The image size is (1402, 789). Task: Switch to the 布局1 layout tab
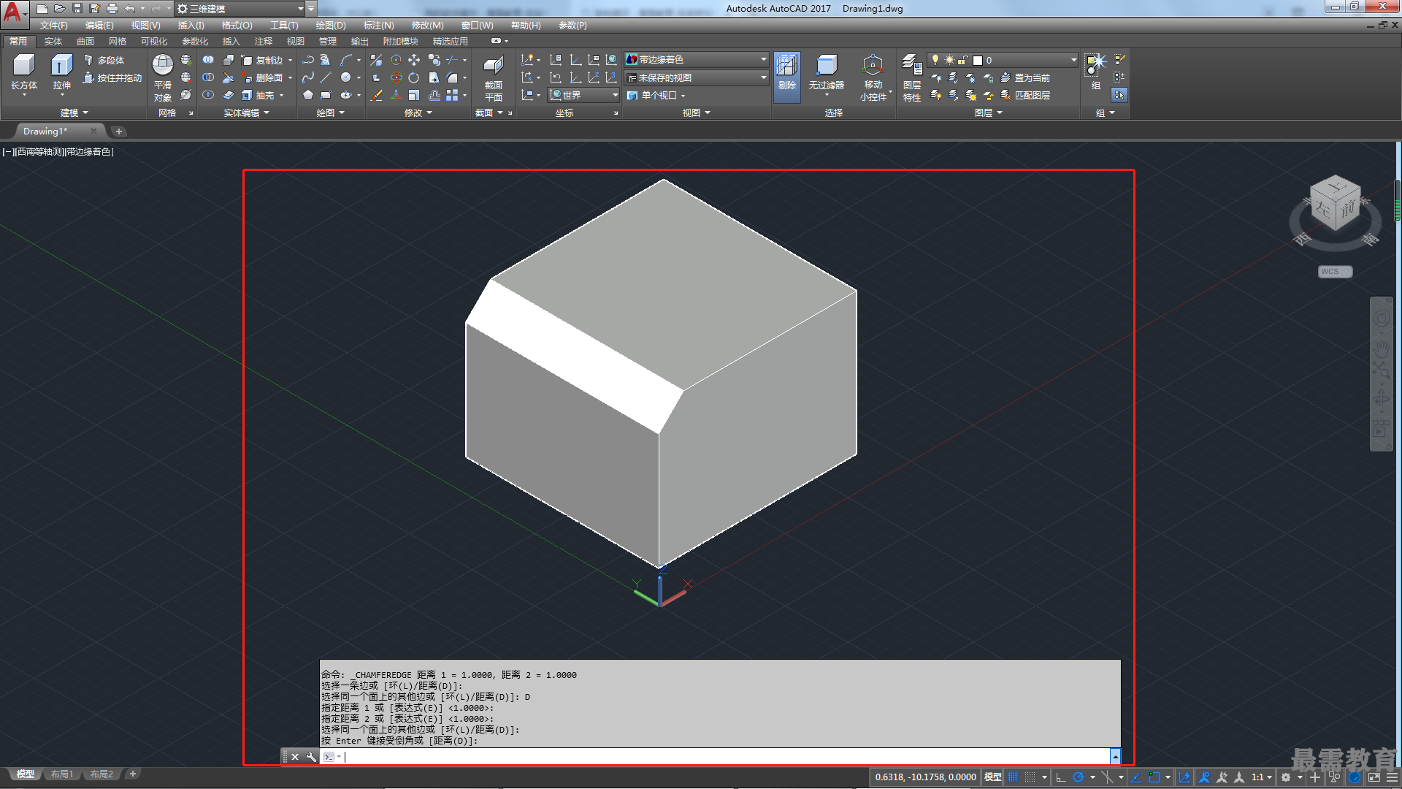tap(62, 774)
